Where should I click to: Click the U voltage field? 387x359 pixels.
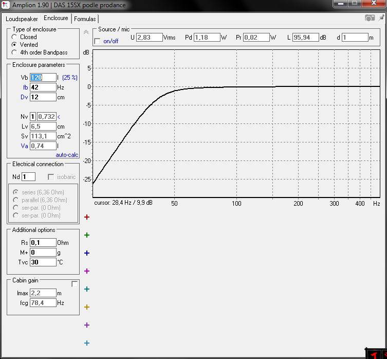click(150, 38)
